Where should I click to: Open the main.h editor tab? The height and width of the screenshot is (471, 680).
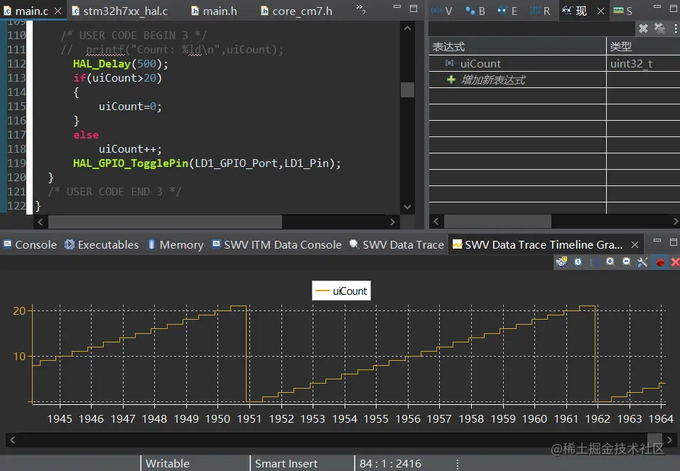[215, 11]
